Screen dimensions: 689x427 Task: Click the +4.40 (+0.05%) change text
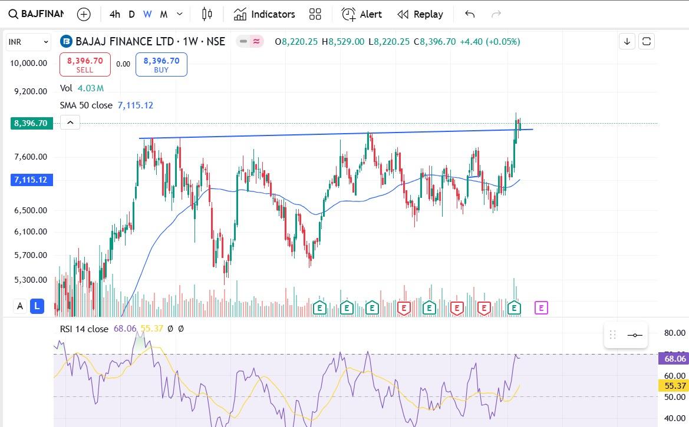490,42
